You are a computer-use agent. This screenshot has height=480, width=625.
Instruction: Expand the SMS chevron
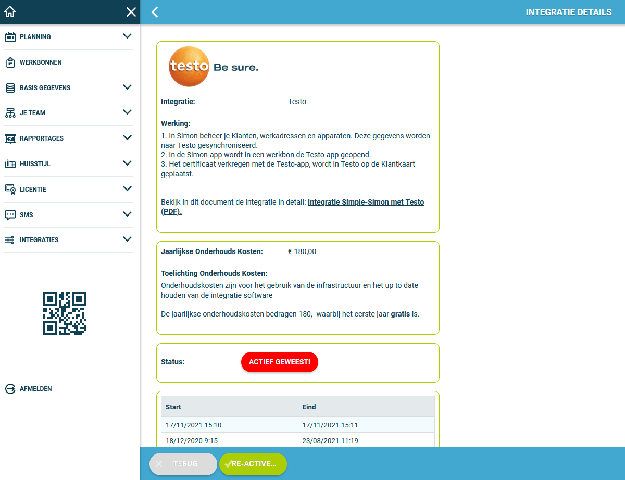tap(128, 214)
